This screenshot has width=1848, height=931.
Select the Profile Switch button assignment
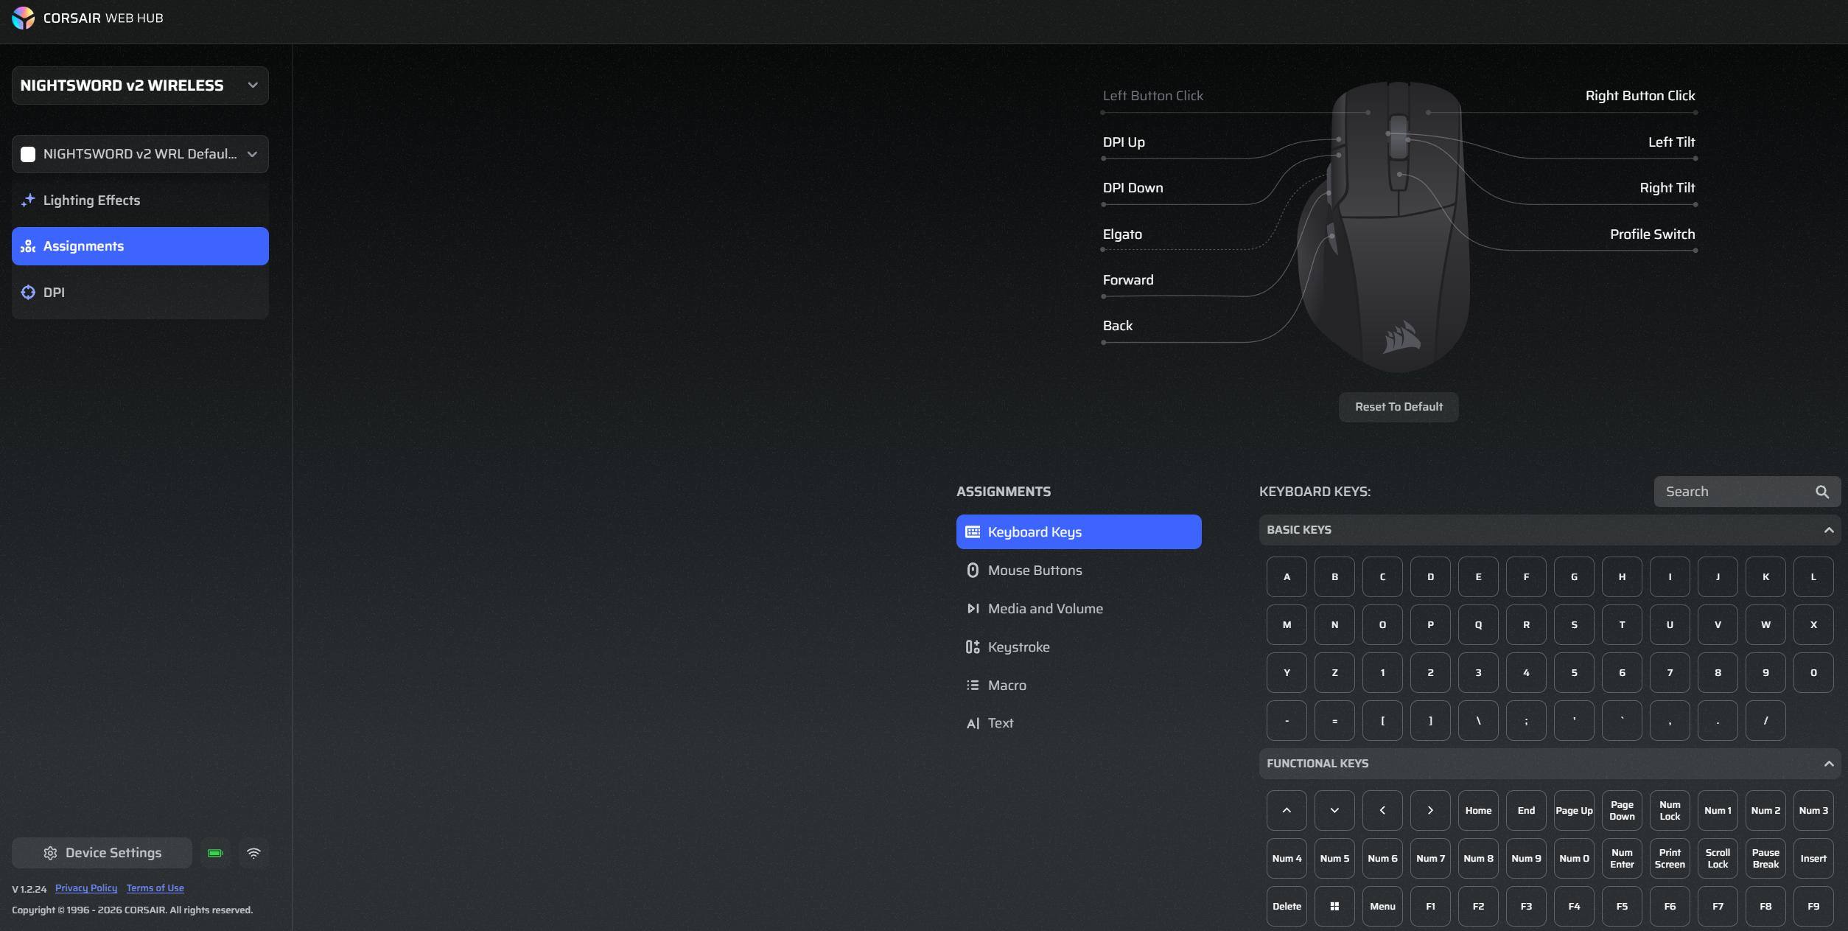(x=1652, y=234)
